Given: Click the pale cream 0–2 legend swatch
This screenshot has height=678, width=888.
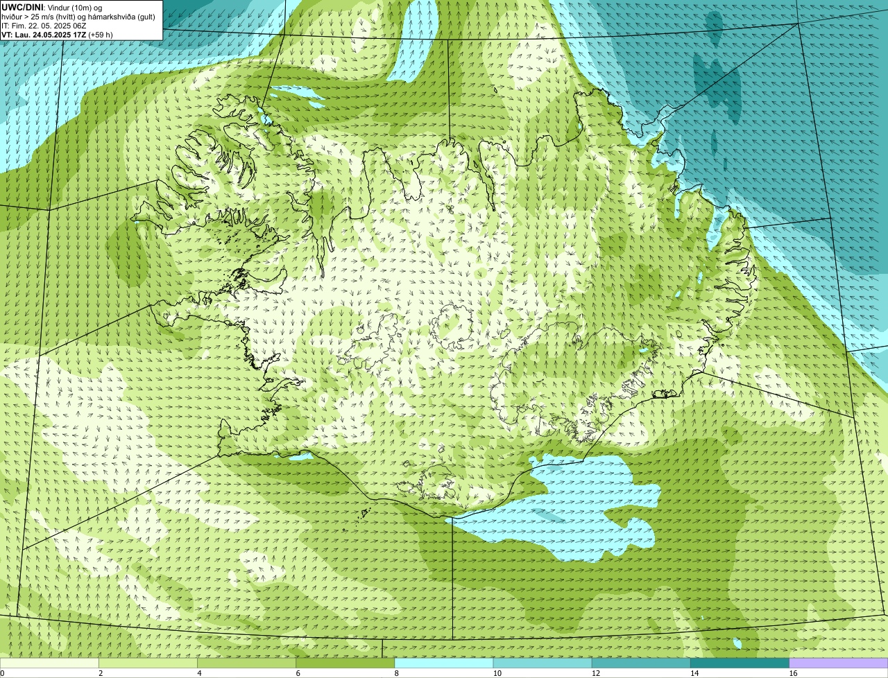Looking at the screenshot, I should click(x=49, y=663).
